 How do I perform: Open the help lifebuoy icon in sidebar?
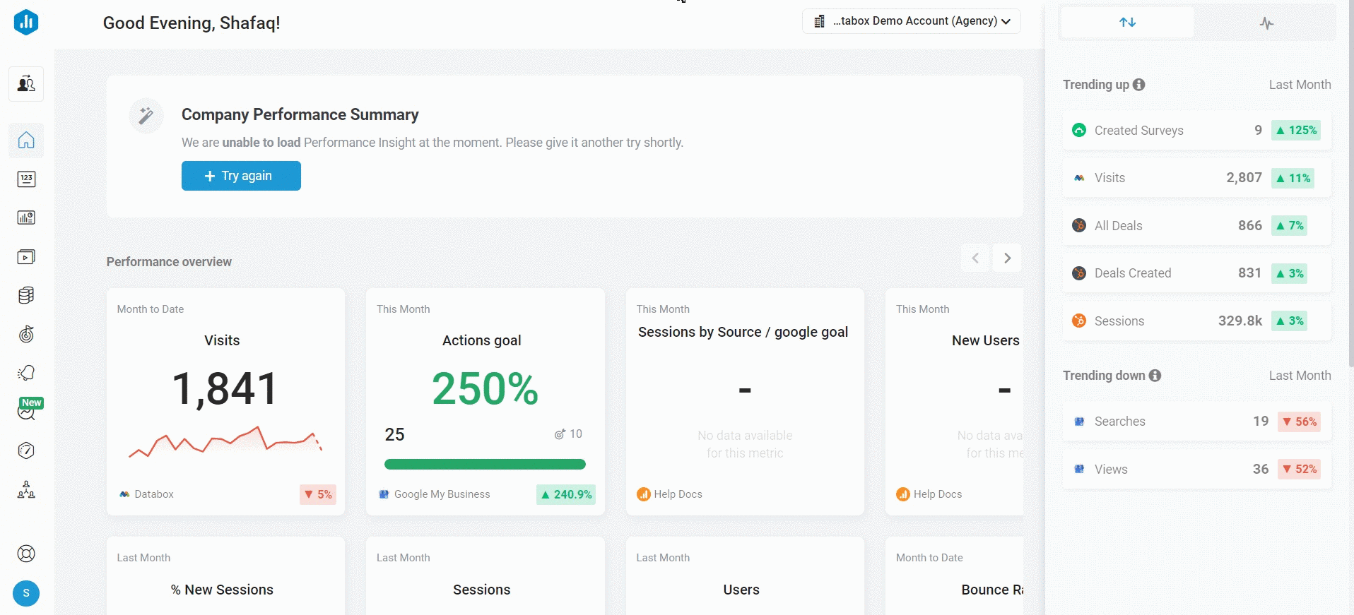point(26,554)
